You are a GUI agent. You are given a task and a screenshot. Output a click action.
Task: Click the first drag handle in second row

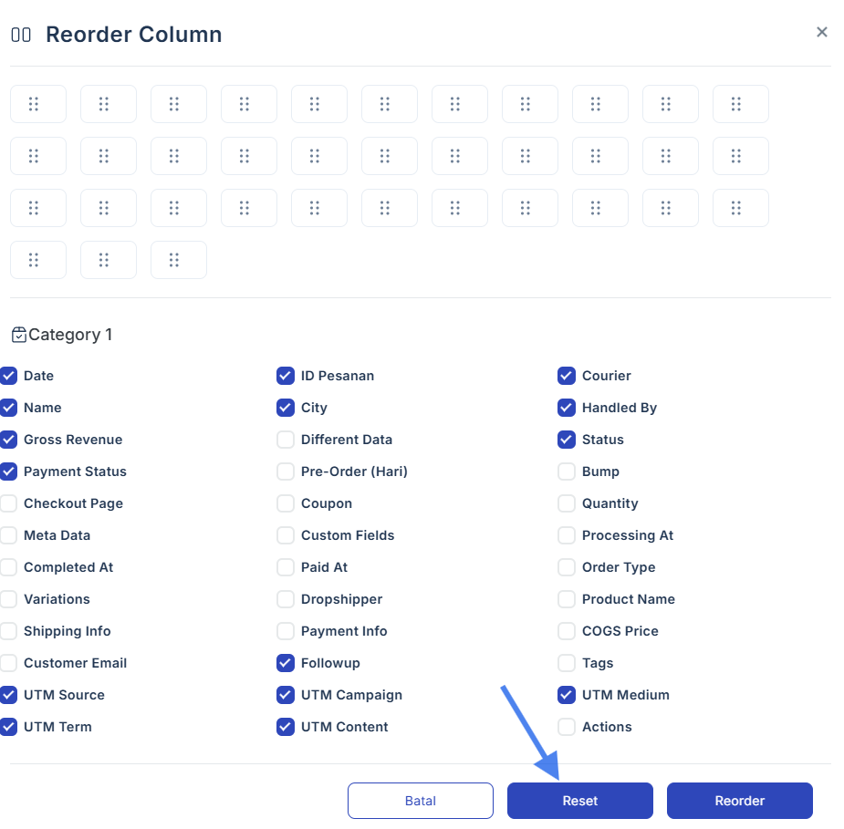(38, 156)
